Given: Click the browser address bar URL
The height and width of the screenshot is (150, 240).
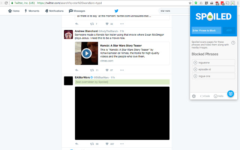Looking at the screenshot, I should coord(69,3).
